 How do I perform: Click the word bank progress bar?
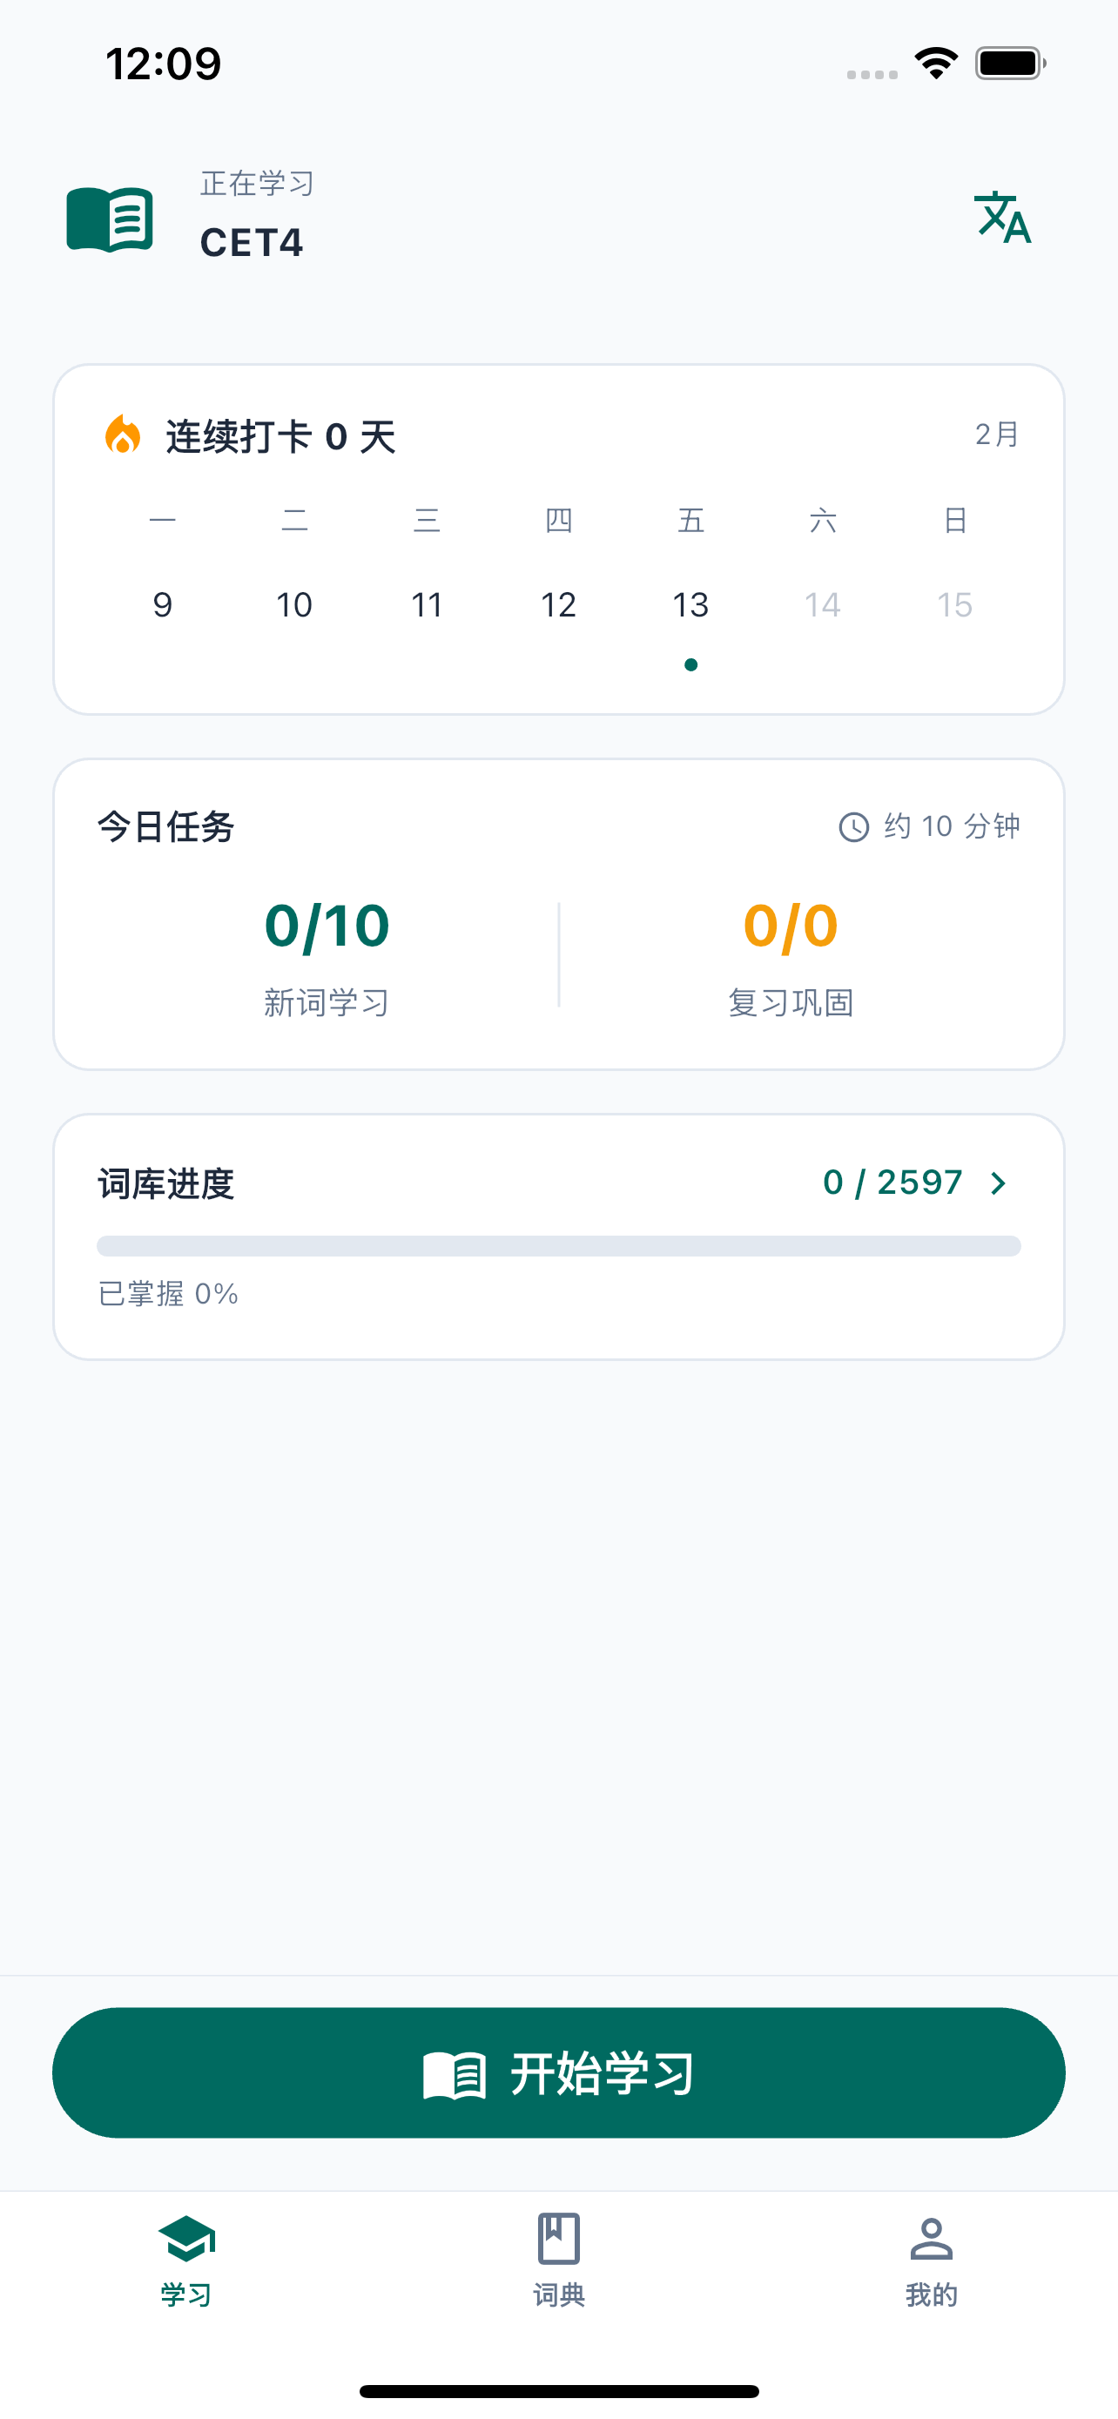558,1246
